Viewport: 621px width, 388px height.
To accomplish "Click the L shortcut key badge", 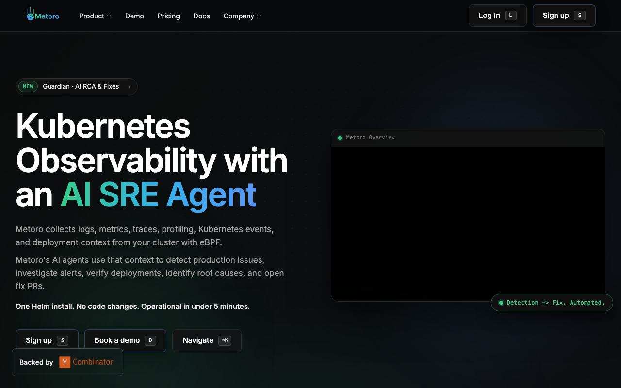I will coord(511,16).
